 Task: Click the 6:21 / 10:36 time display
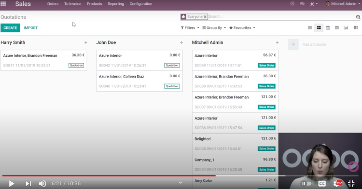pyautogui.click(x=66, y=184)
